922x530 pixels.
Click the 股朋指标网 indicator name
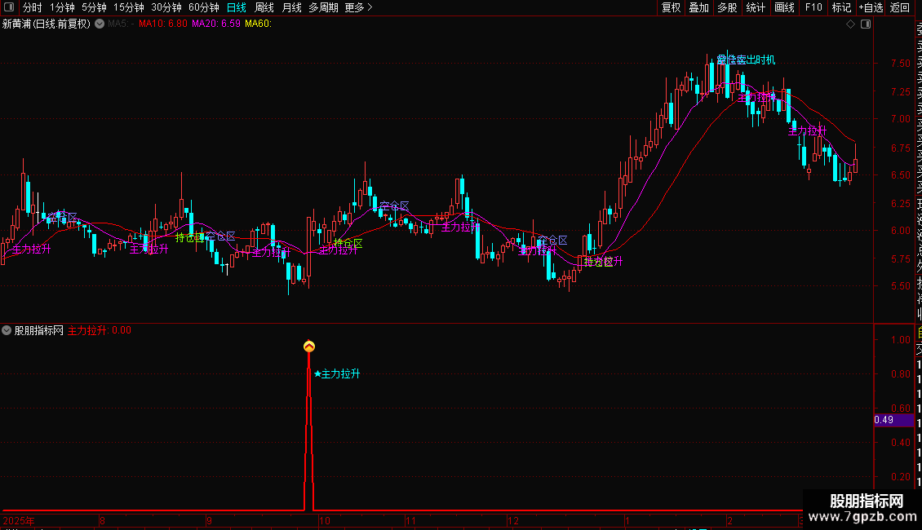(x=39, y=330)
